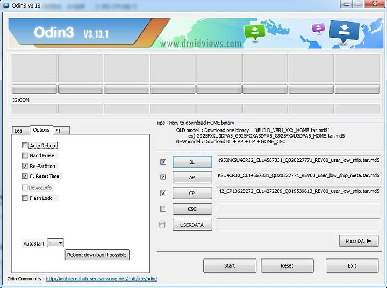Click the CP file path field
Image resolution: width=387 pixels, height=288 pixels.
[299, 192]
